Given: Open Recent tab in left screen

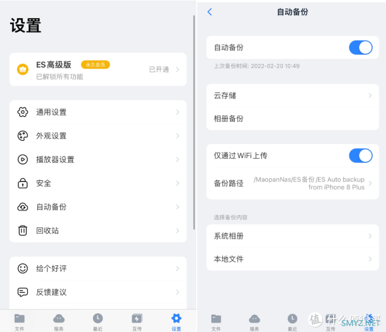Looking at the screenshot, I should (98, 322).
